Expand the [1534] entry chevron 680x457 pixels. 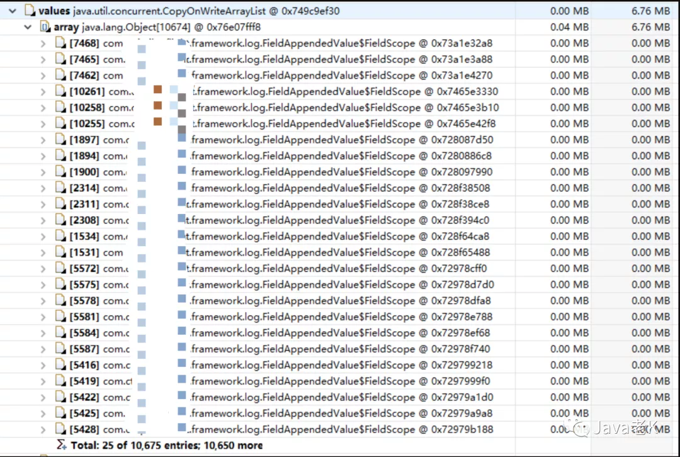tap(43, 236)
